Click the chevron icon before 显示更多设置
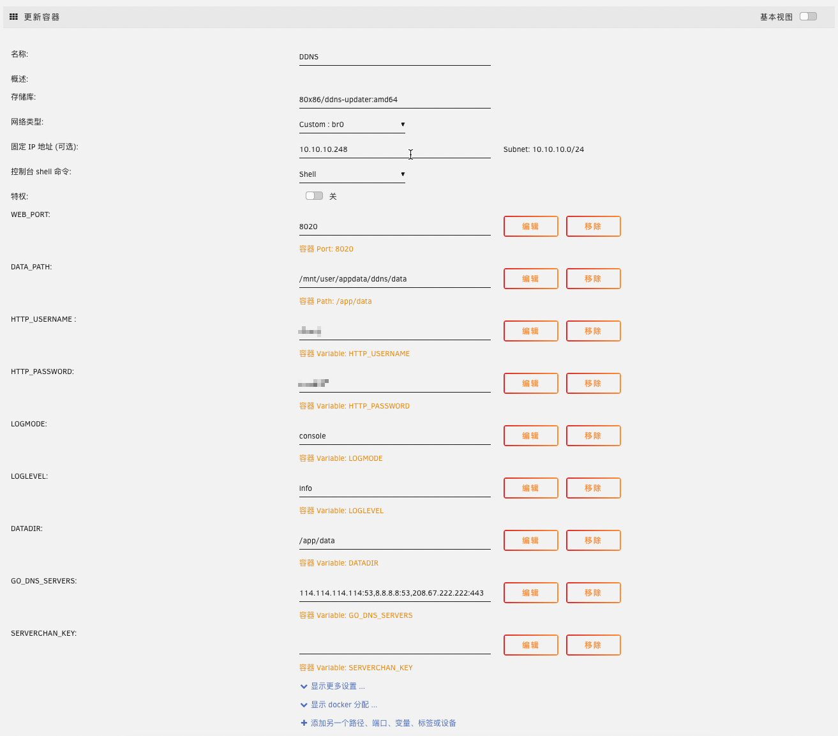This screenshot has width=838, height=736. pos(304,687)
